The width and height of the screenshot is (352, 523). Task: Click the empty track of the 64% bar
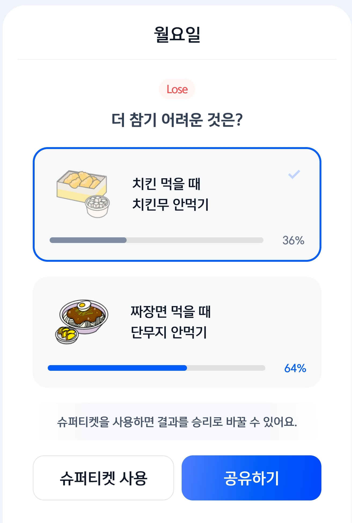click(226, 368)
